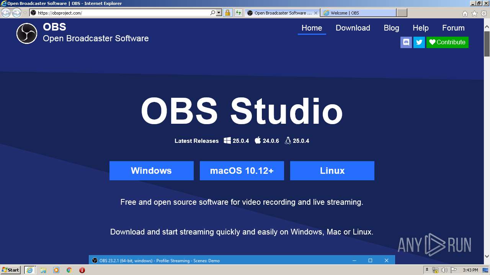Viewport: 490px width, 275px height.
Task: Open Windows Explorer folder in taskbar
Action: (43, 270)
